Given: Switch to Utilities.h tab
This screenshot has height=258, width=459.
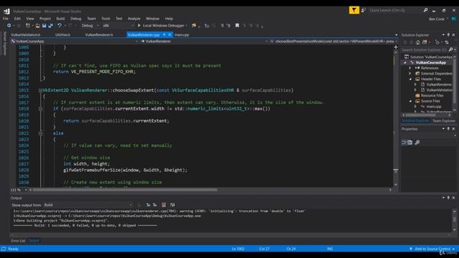Looking at the screenshot, I should tap(62, 35).
